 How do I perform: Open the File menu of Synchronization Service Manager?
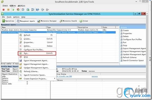tap(3, 17)
